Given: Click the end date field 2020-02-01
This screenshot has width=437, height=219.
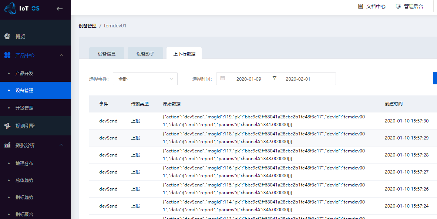Looking at the screenshot, I should (x=298, y=79).
